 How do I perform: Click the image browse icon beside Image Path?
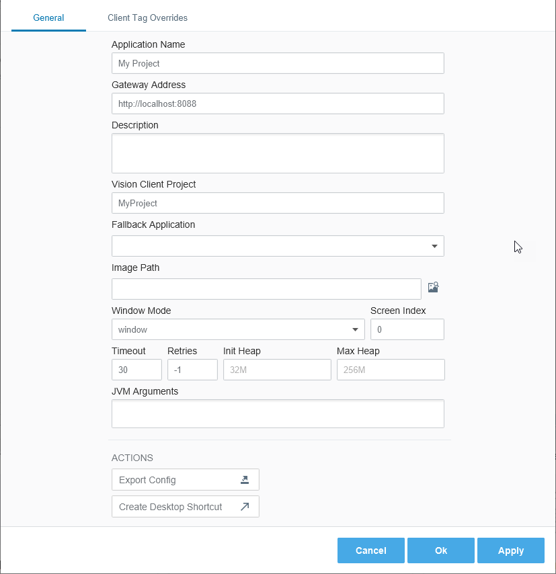[x=433, y=287]
